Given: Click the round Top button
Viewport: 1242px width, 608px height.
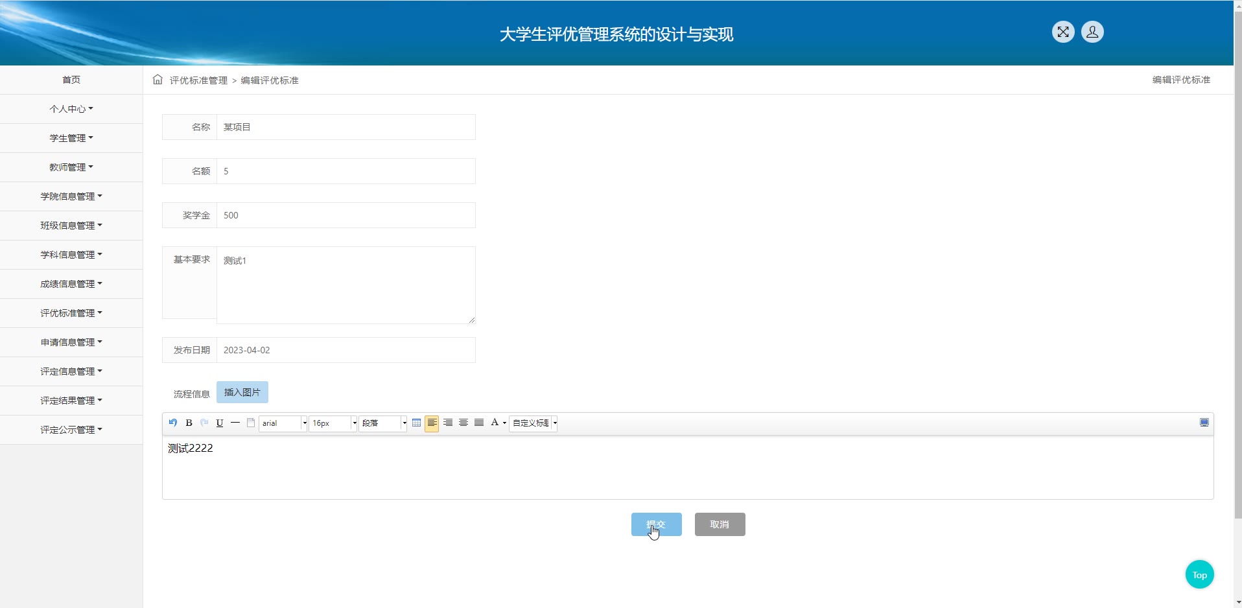Looking at the screenshot, I should pos(1199,574).
